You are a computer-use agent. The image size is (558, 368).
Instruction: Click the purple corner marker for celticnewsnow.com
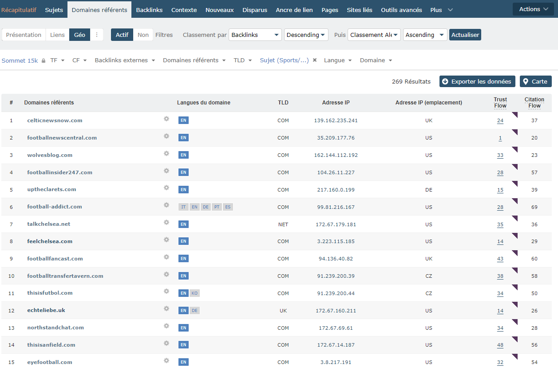coord(515,115)
